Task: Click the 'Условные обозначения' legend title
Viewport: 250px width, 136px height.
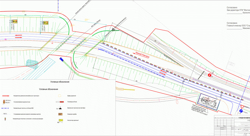Action: (x=49, y=89)
